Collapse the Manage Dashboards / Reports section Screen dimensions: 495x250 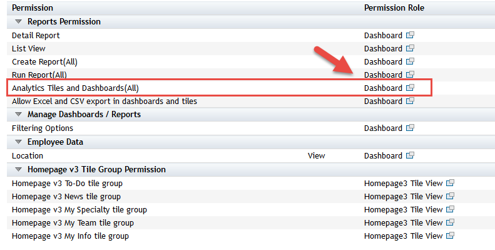[x=19, y=114]
